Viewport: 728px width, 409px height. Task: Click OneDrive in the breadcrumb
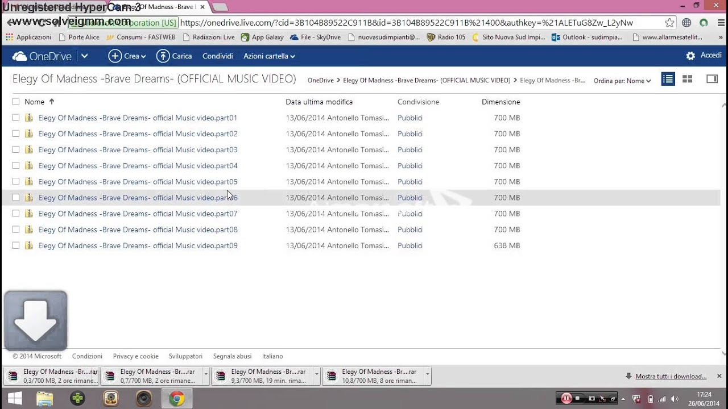click(321, 81)
